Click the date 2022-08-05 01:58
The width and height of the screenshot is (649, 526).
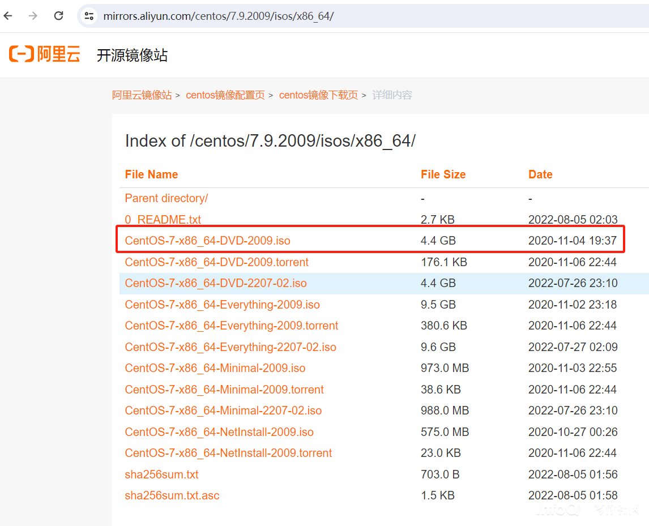(573, 495)
